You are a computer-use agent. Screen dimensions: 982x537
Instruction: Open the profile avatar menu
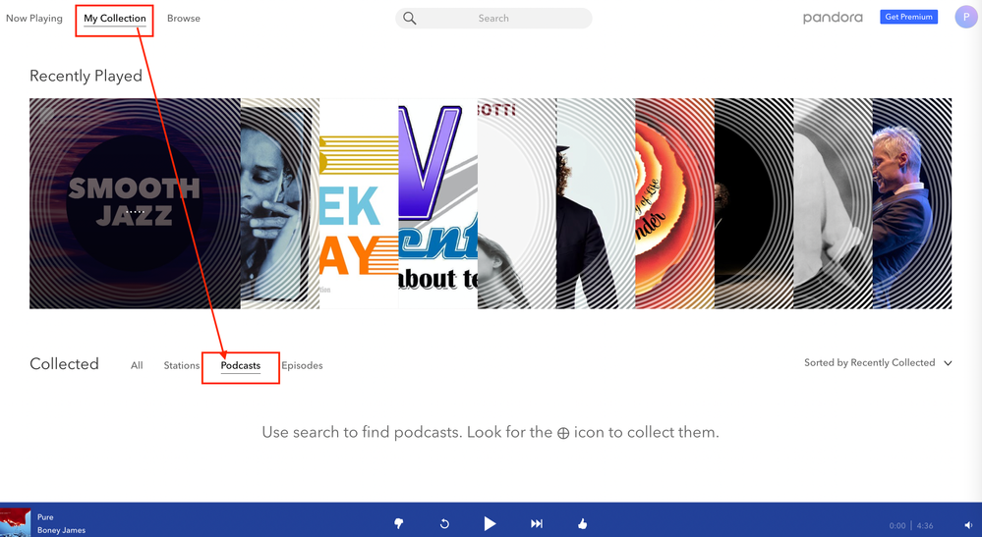pyautogui.click(x=965, y=18)
